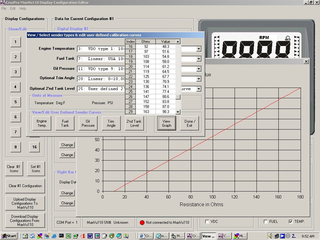This screenshot has width=320, height=240.
Task: Click the Fuel Tank curve button
Action: (x=65, y=123)
